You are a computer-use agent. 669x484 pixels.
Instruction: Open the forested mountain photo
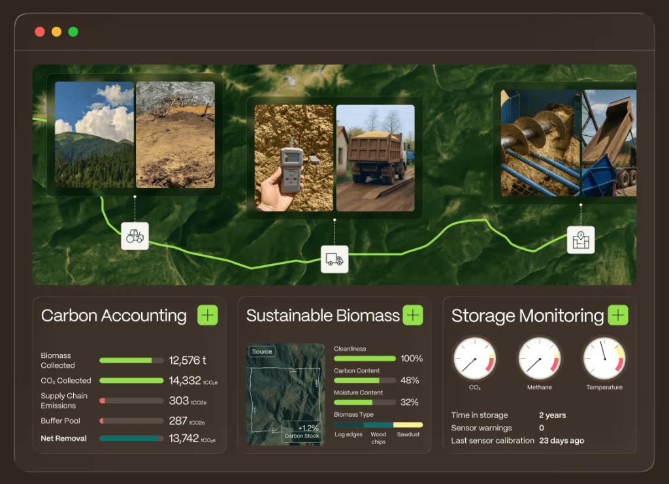(x=94, y=135)
